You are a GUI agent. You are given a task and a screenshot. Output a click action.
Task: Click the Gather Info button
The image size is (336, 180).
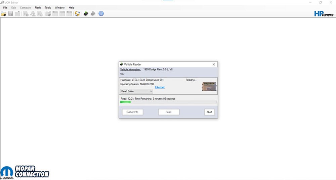click(132, 112)
